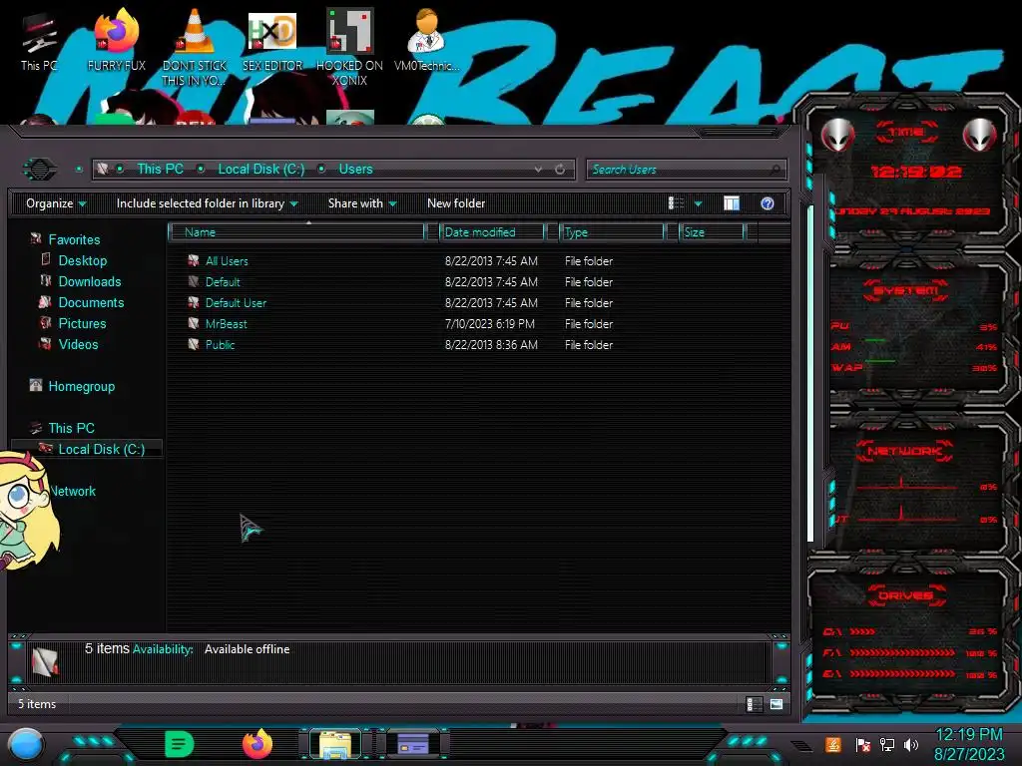1022x766 pixels.
Task: Open the Start orb
Action: point(26,744)
